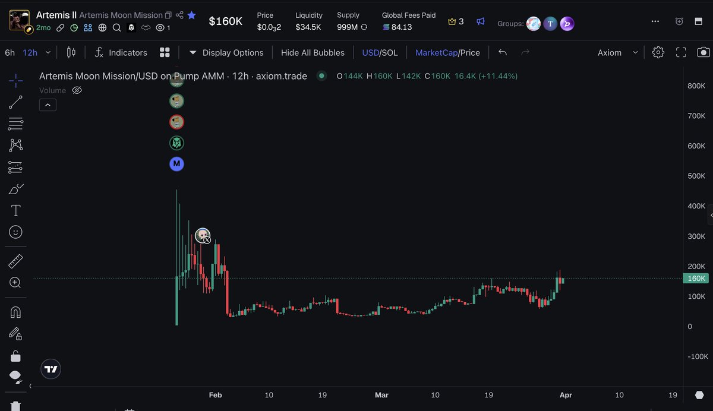Open the Display Options dropdown
Viewport: 713px width, 411px height.
pyautogui.click(x=226, y=52)
